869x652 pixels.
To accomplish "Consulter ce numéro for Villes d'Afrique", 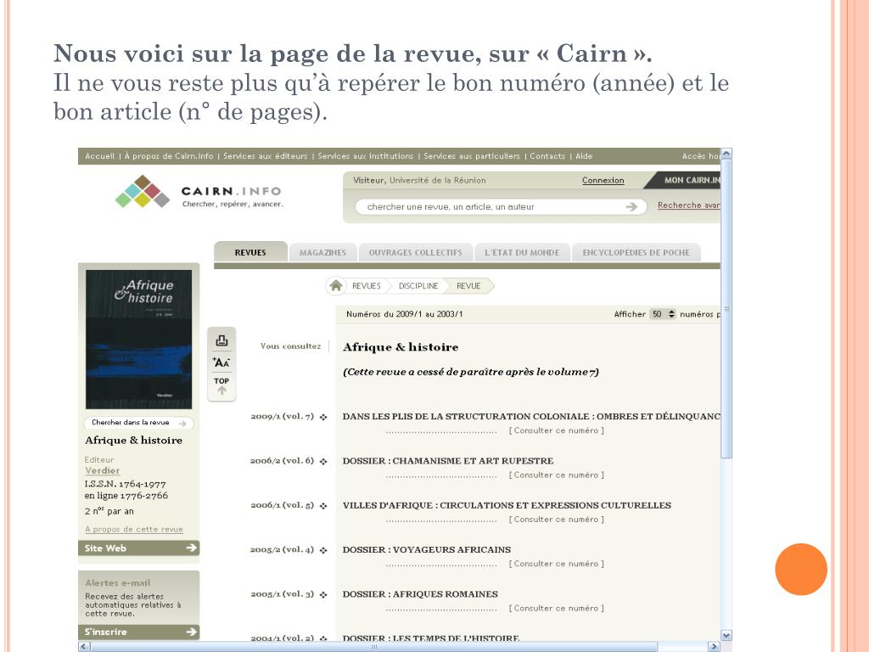I will point(557,519).
